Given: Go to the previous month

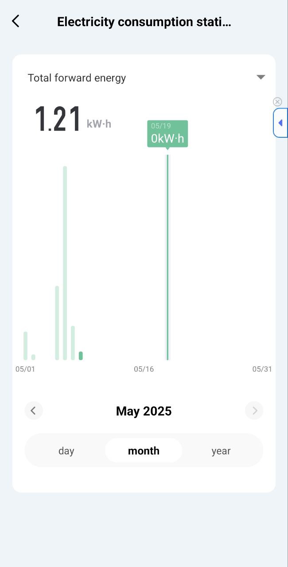Looking at the screenshot, I should tap(33, 411).
